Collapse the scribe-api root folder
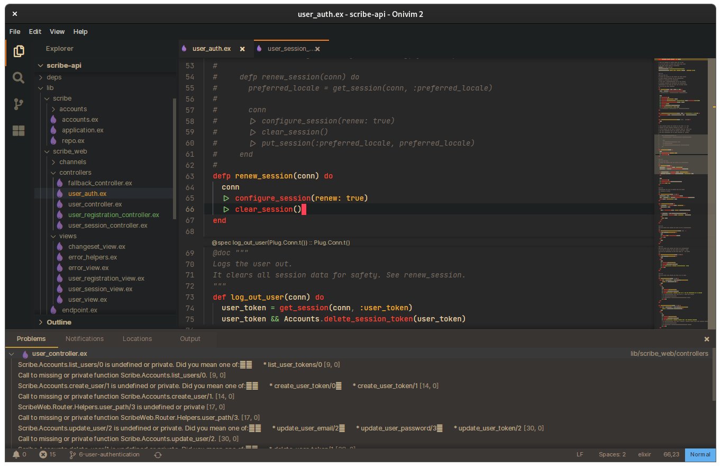Image resolution: width=721 pixels, height=467 pixels. coord(40,66)
